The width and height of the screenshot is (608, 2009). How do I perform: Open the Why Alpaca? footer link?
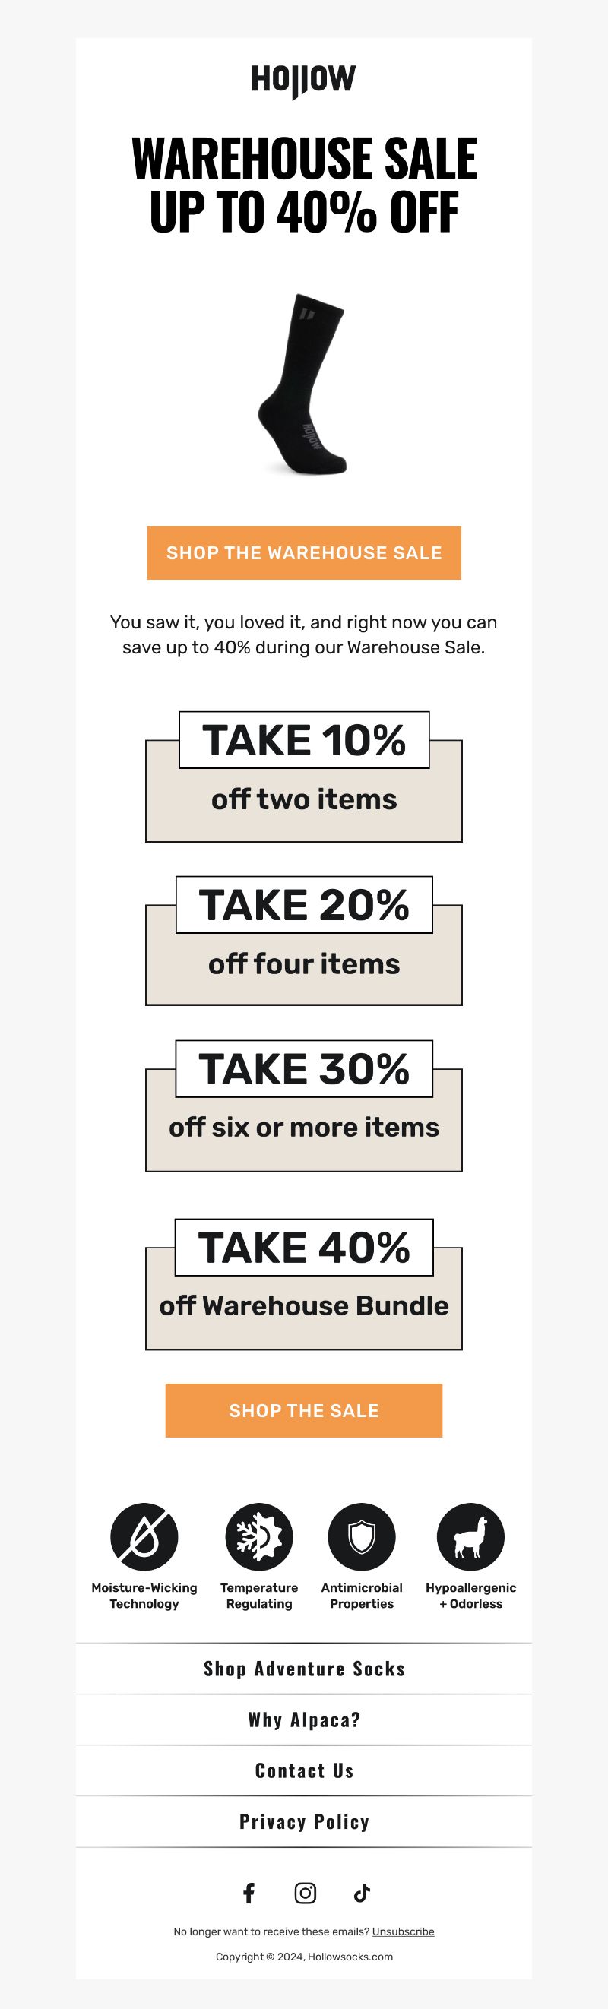click(x=305, y=1720)
